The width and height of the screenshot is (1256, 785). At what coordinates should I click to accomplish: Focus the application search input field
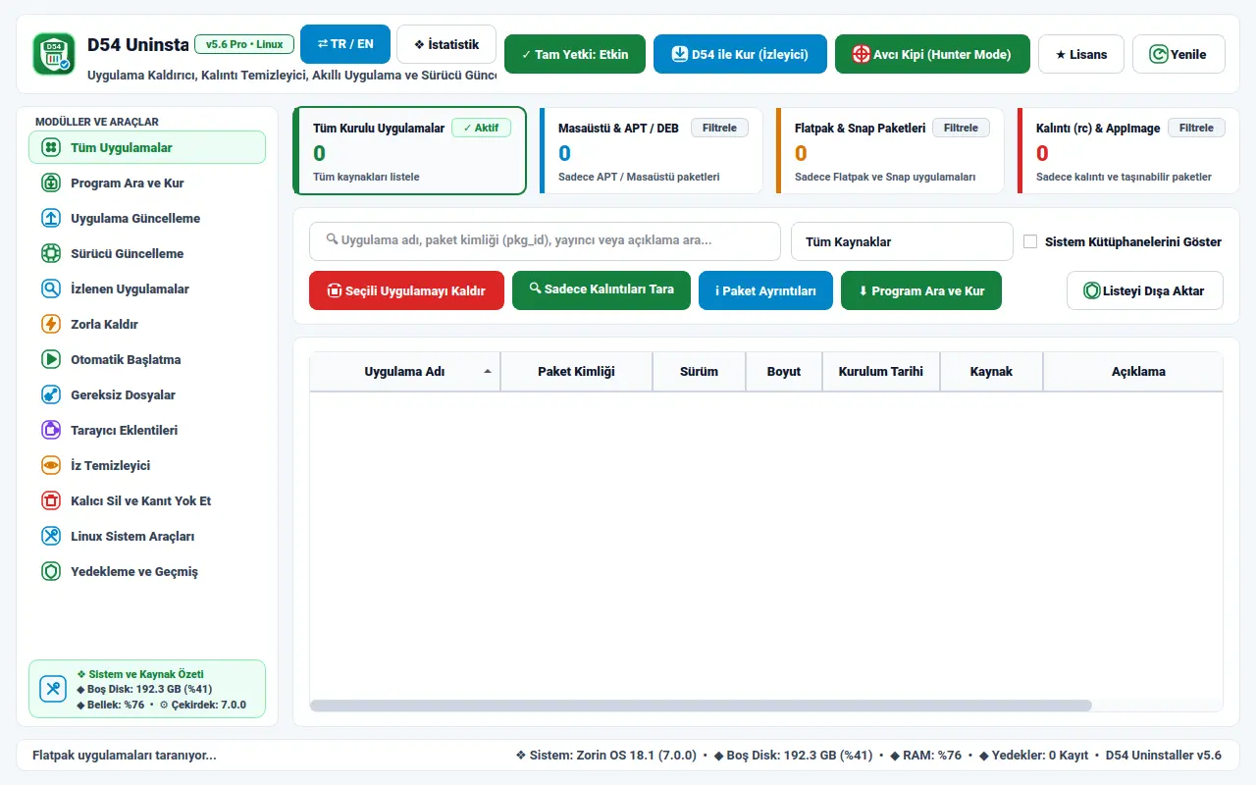tap(545, 240)
